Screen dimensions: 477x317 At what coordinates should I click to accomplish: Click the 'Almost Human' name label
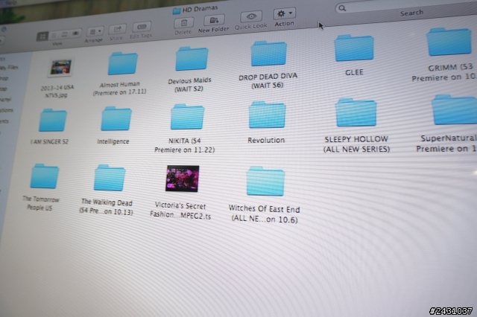(x=119, y=84)
